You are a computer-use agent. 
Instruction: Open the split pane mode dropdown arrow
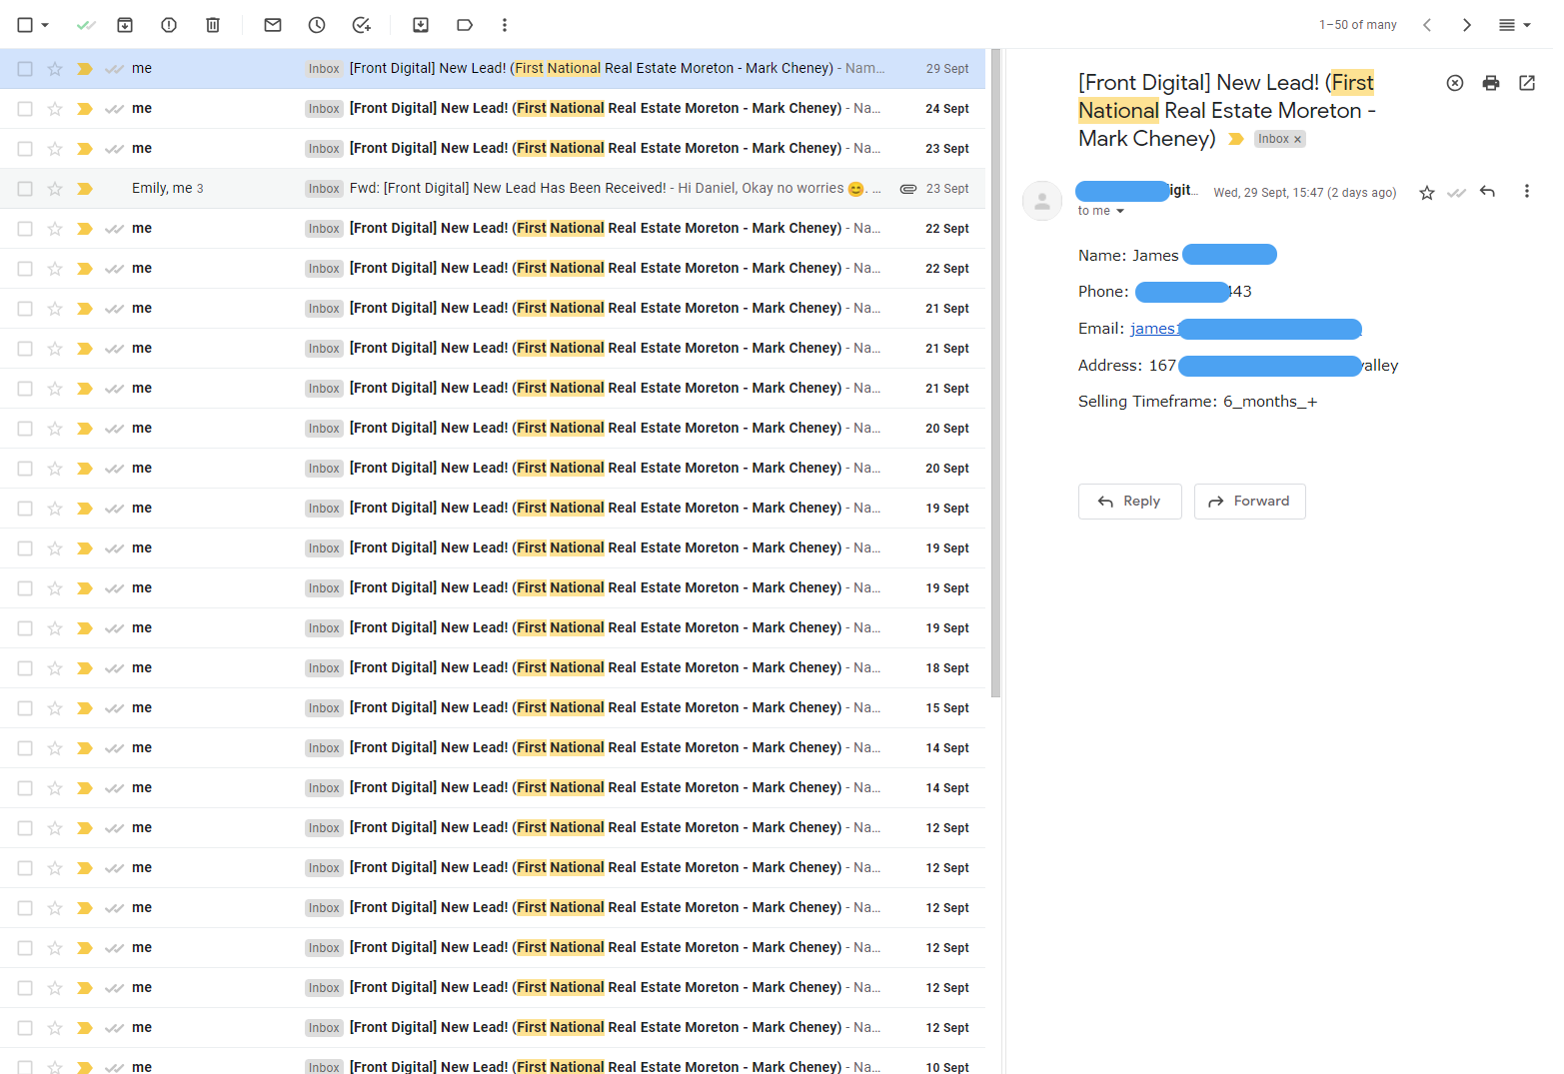coord(1527,25)
